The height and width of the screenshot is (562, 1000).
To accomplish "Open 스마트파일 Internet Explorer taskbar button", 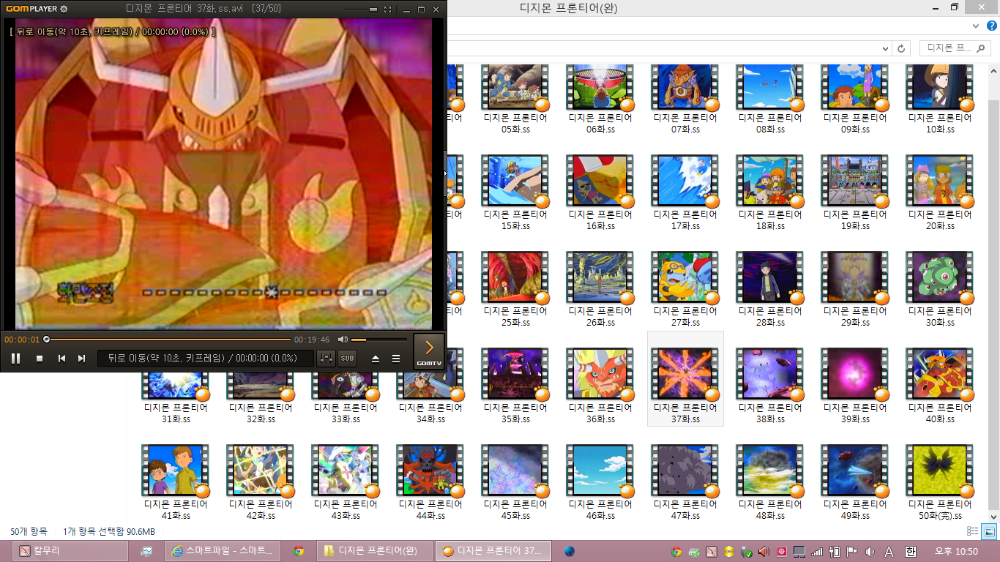I will point(223,551).
